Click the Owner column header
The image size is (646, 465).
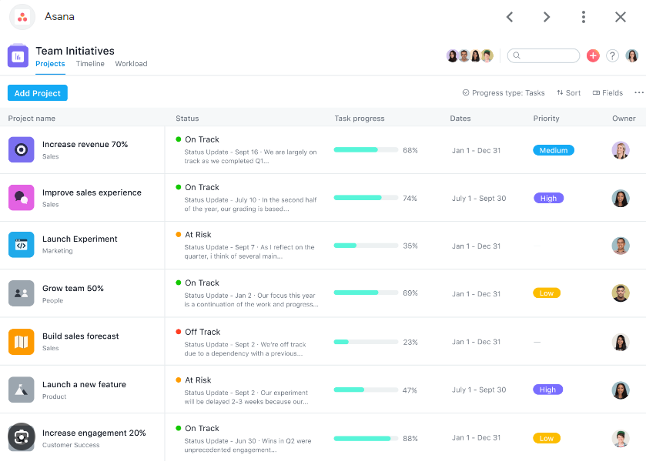pyautogui.click(x=624, y=119)
